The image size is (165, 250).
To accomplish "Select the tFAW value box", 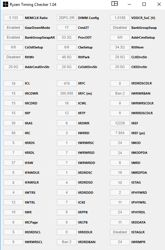I will coord(13,163).
